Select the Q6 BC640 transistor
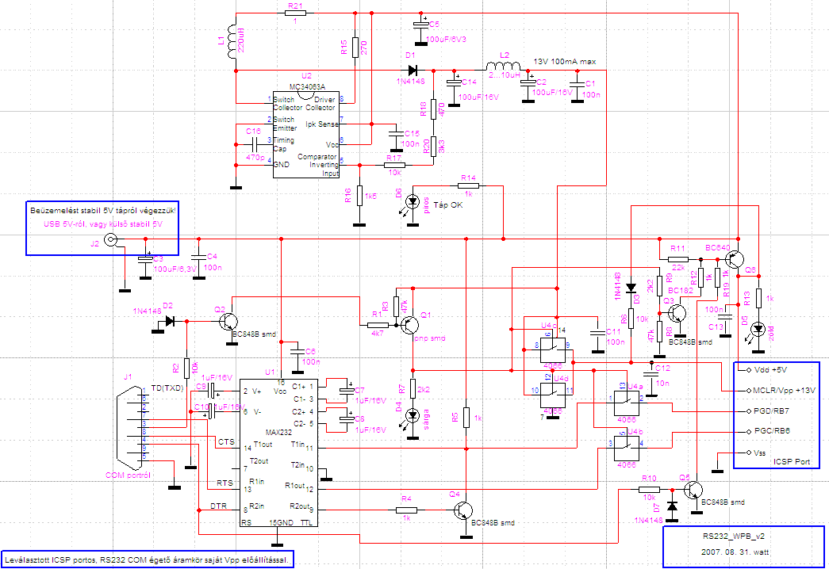829x569 pixels. [735, 259]
